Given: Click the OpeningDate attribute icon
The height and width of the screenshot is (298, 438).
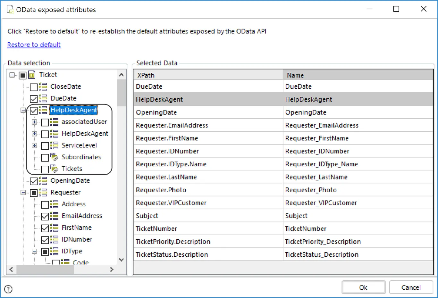Looking at the screenshot, I should [43, 181].
